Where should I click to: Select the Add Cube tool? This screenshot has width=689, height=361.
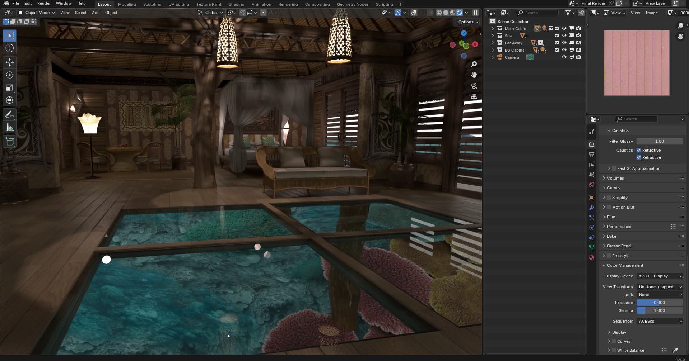click(x=10, y=142)
